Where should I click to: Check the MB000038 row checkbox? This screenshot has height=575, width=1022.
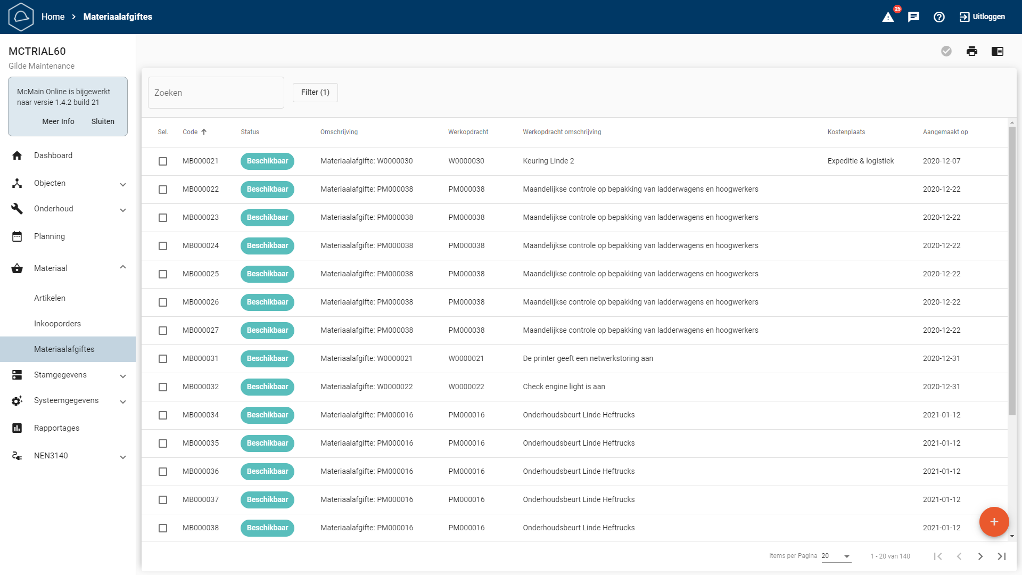pos(163,528)
